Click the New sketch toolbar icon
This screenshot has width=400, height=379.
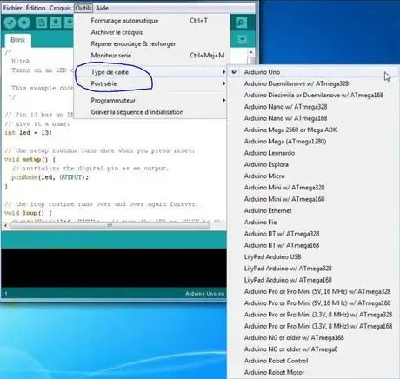tap(41, 23)
